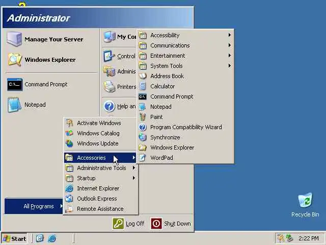Click the Help and Support question icon
326x245 pixels.
click(x=109, y=106)
